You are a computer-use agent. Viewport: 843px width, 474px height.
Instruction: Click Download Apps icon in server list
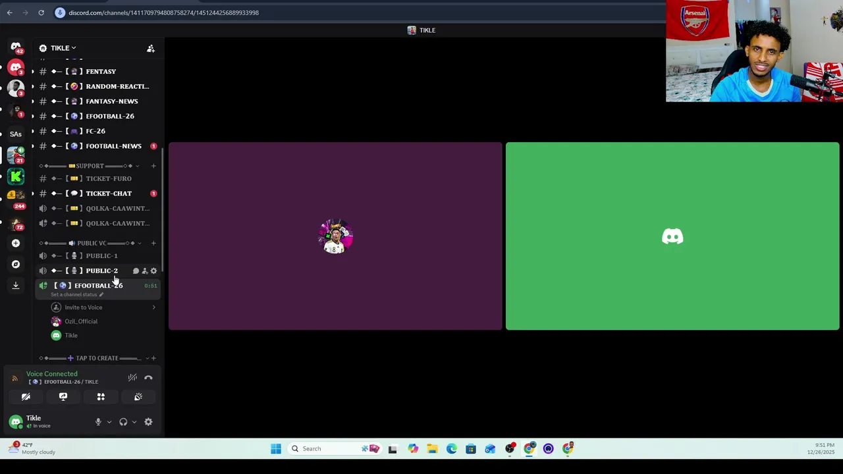click(x=16, y=285)
